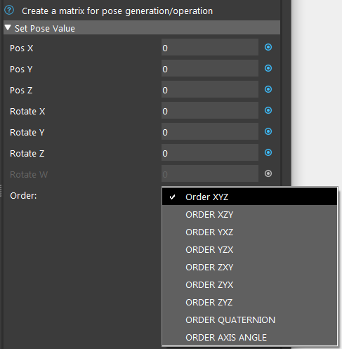Viewport: 342px width, 349px height.
Task: Choose ORDER ZYZ option
Action: pyautogui.click(x=249, y=303)
